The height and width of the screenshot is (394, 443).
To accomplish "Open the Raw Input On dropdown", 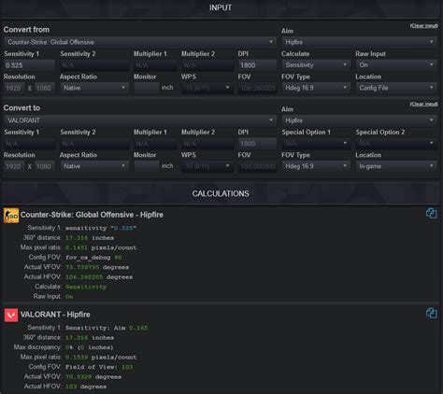I will point(396,64).
